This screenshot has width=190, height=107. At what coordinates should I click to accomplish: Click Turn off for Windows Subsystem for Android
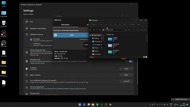coord(126,81)
